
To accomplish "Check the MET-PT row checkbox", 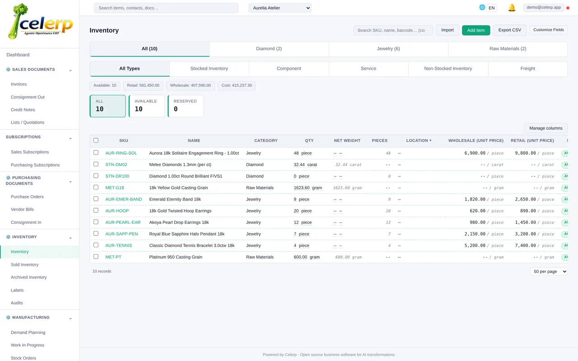I will click(x=96, y=256).
